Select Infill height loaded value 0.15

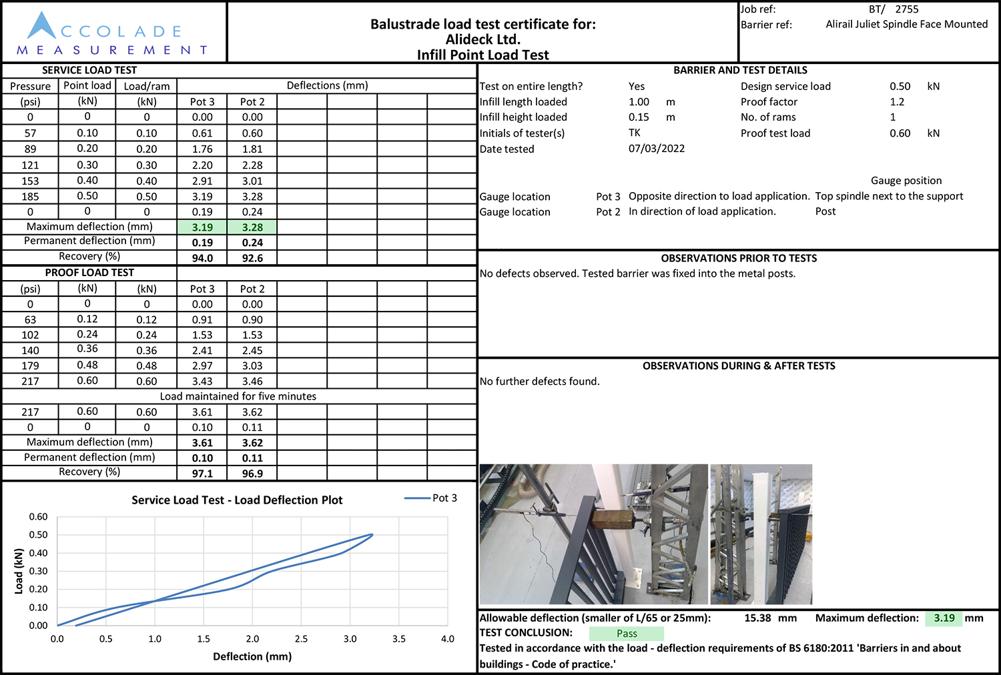click(639, 117)
